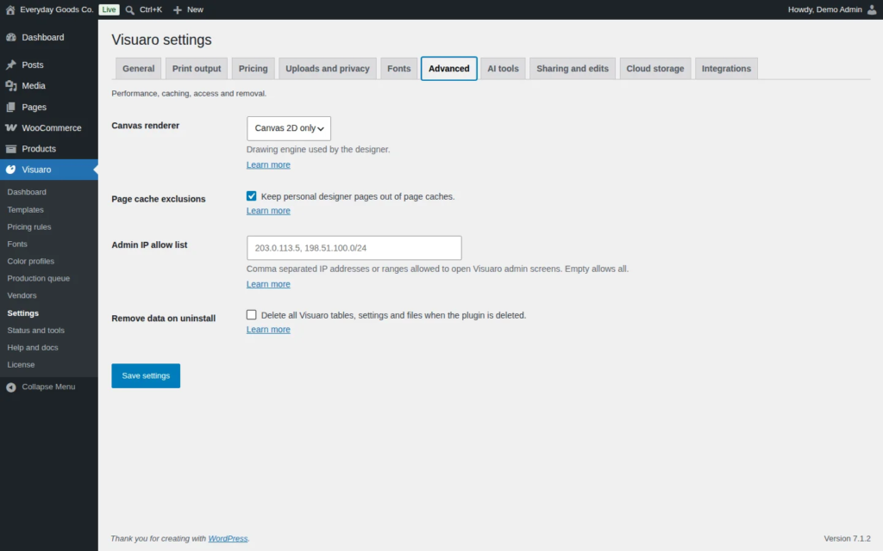Open the user avatar icon in admin bar
The height and width of the screenshot is (551, 883).
pyautogui.click(x=872, y=9)
